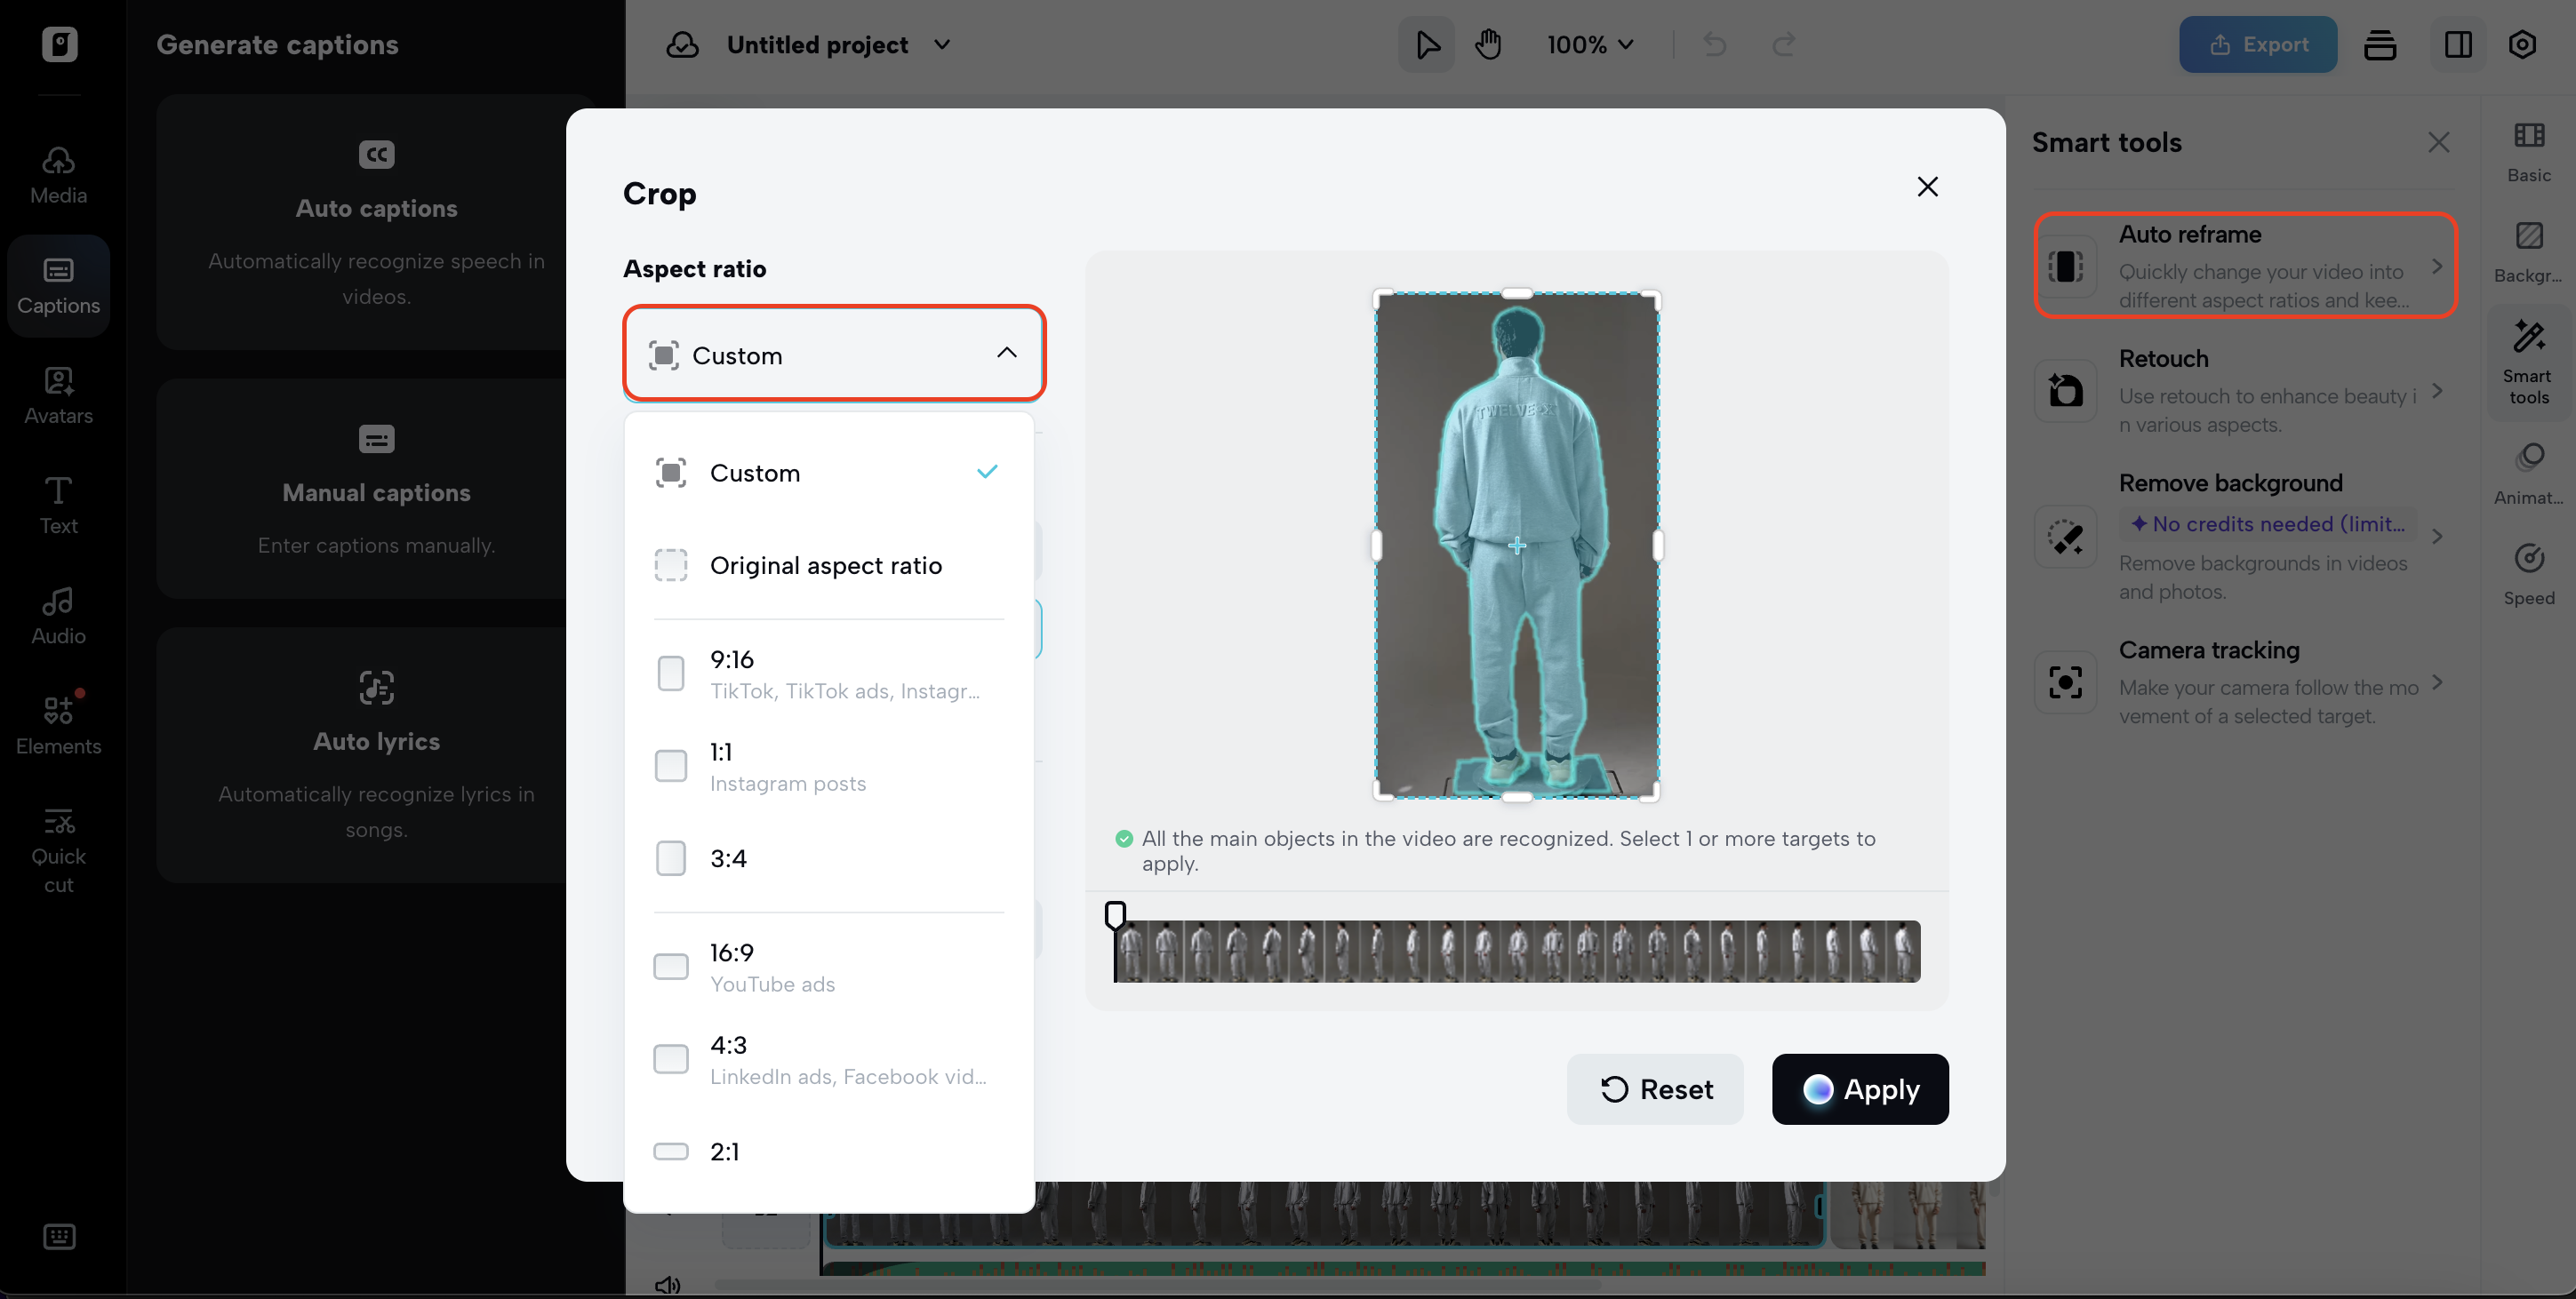Viewport: 2576px width, 1299px height.
Task: Click the crop timeline playhead handle
Action: (x=1115, y=914)
